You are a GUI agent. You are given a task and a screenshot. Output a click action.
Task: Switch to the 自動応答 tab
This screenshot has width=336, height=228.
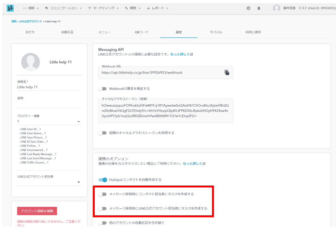[x=67, y=32]
